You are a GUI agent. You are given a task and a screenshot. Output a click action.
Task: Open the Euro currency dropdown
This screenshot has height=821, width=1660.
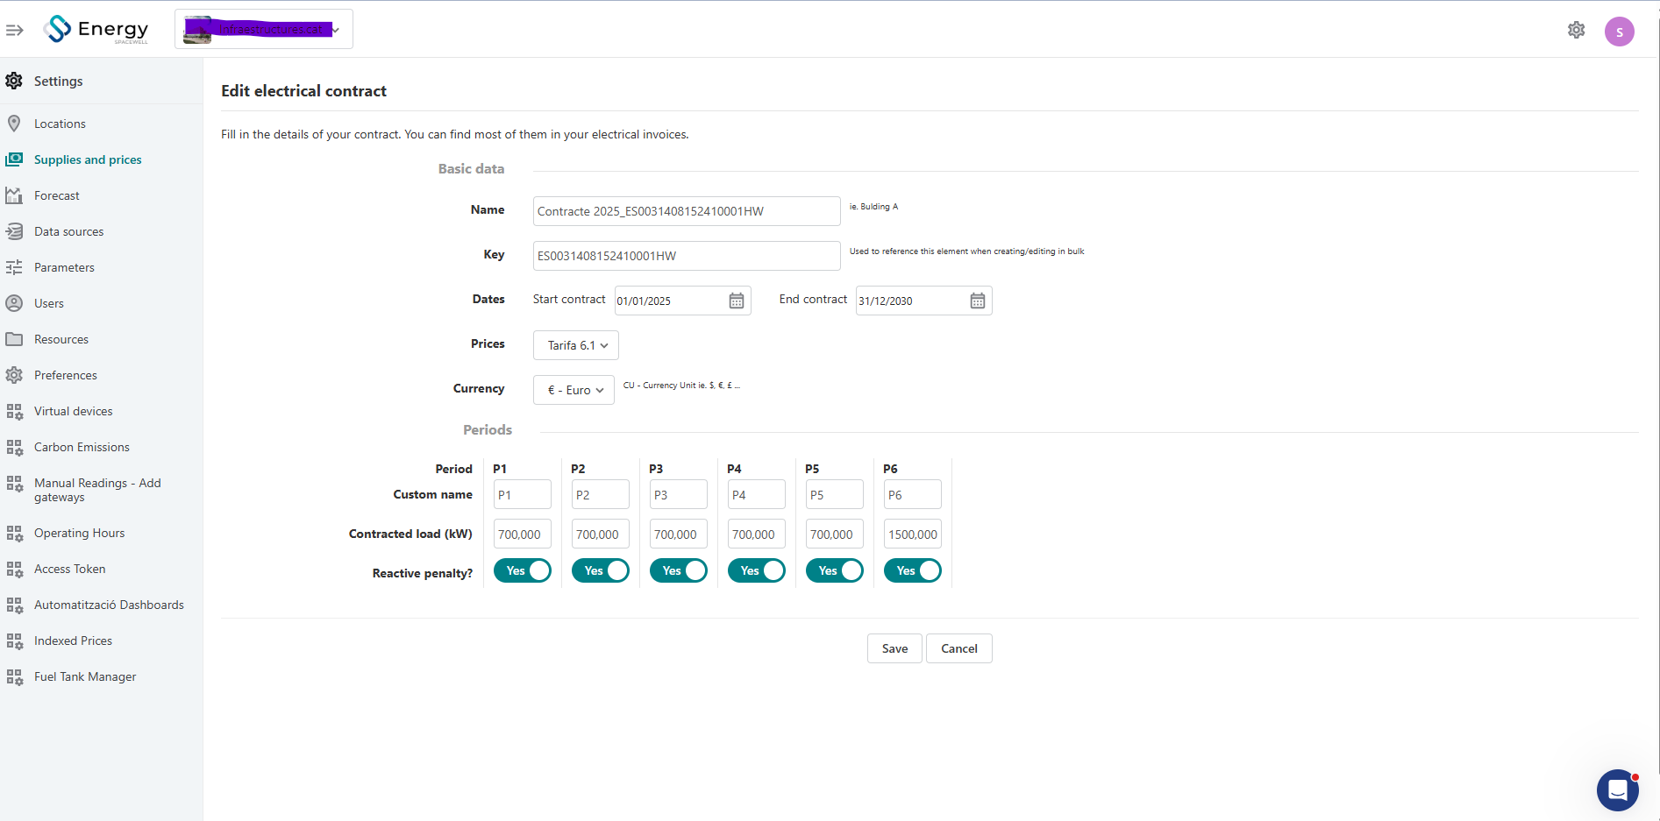(574, 390)
